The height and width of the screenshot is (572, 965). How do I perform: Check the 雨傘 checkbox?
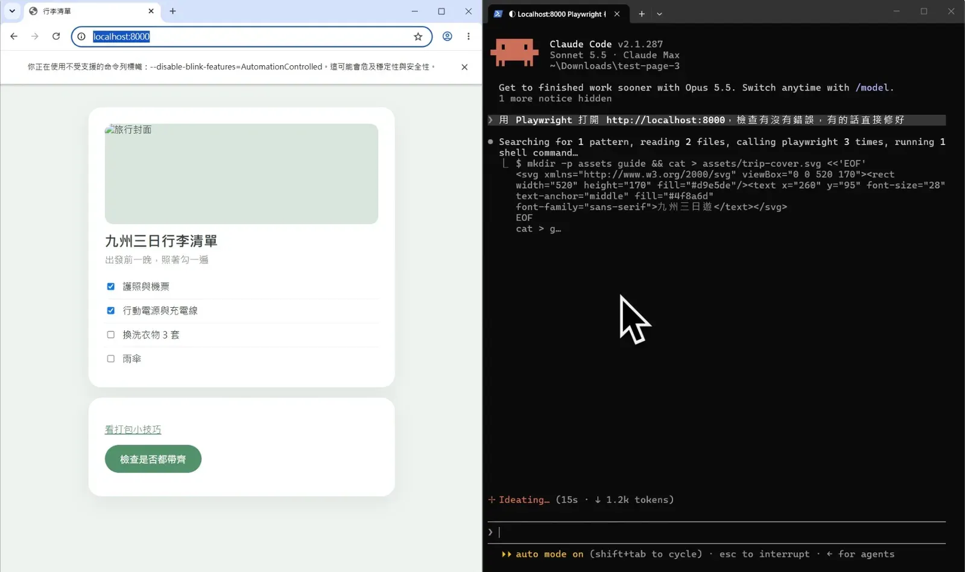[111, 359]
